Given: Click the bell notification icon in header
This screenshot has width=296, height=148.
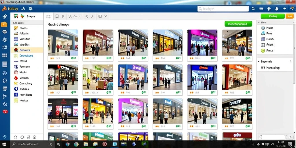Looking at the screenshot, I should tap(277, 9).
